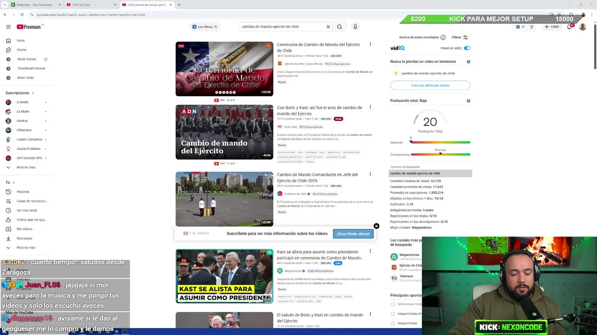Image resolution: width=597 pixels, height=335 pixels.
Task: Open El Muñe subscription channel
Action: click(x=22, y=102)
